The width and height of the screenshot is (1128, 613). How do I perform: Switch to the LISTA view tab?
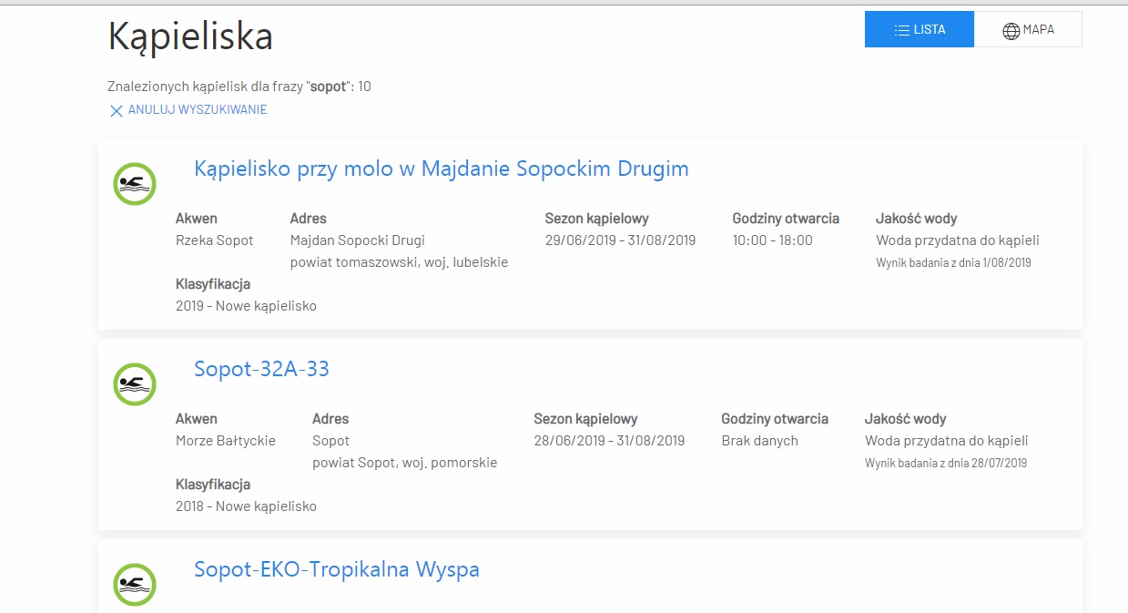[920, 29]
